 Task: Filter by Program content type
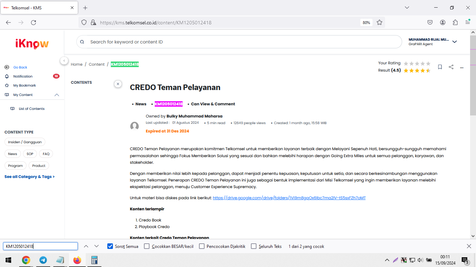15,165
